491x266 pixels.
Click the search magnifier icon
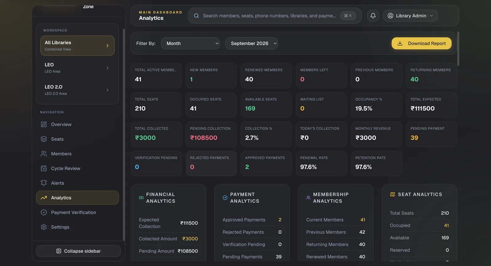(196, 16)
